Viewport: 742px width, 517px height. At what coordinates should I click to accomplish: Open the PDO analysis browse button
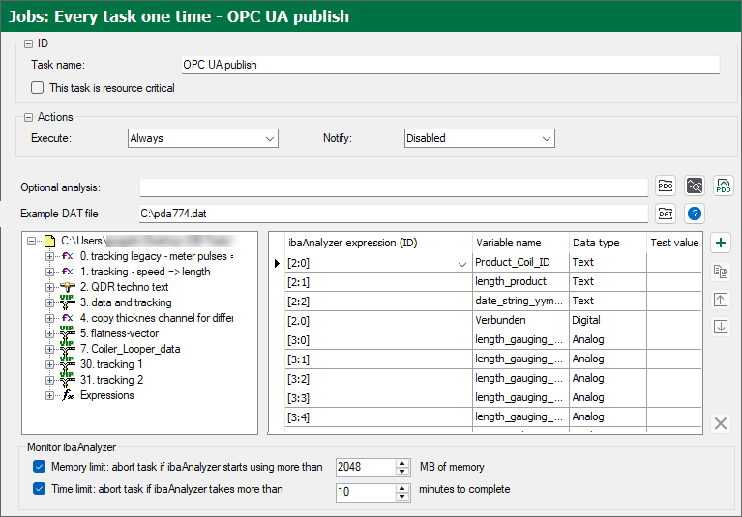[x=666, y=186]
